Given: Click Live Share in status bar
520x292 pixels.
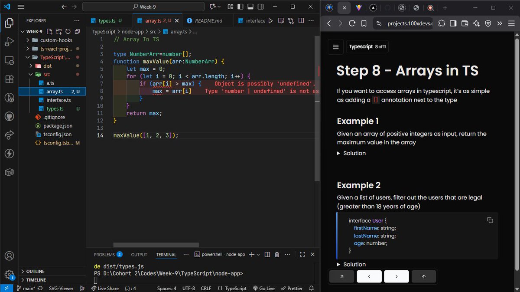Looking at the screenshot, I should point(105,288).
